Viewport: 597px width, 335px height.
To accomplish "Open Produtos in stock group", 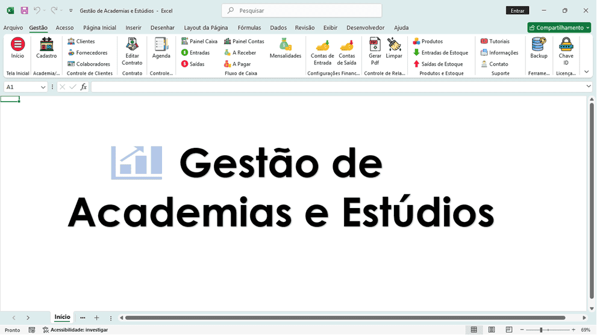I will tap(428, 41).
